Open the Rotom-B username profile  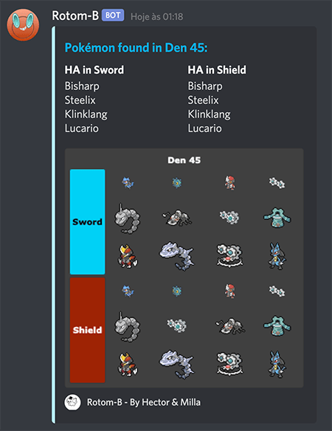point(75,15)
